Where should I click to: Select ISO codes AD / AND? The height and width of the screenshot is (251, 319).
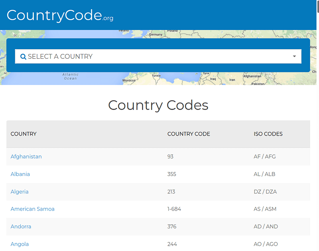pyautogui.click(x=266, y=227)
